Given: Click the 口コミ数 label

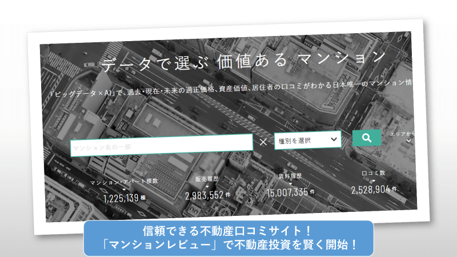Looking at the screenshot, I should [374, 173].
